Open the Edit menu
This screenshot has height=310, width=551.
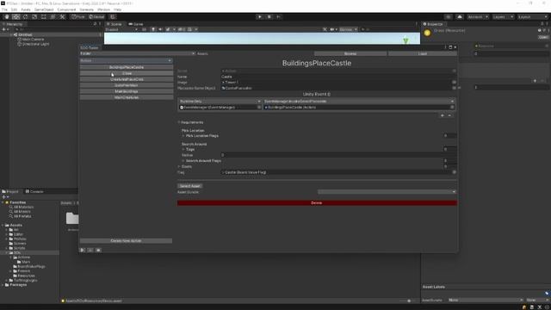coord(14,9)
